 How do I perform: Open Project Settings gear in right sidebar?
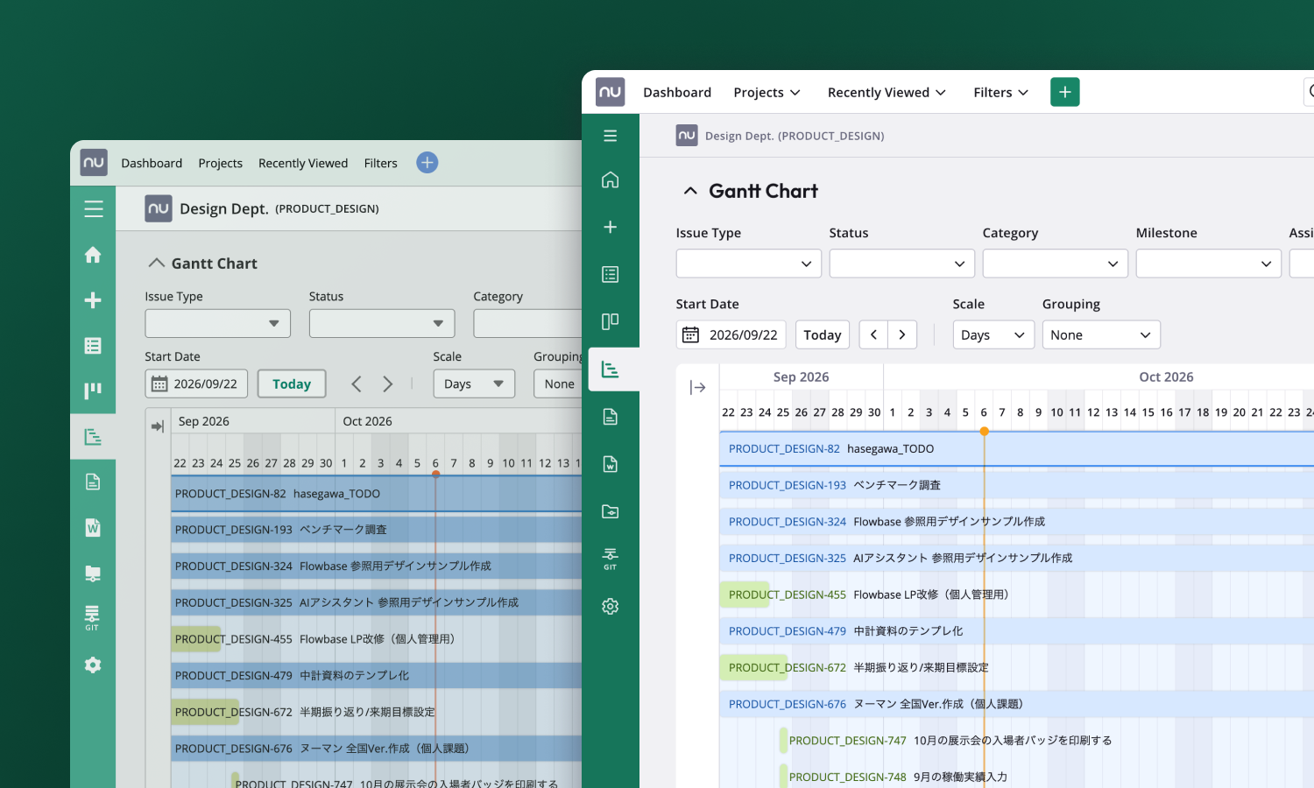click(611, 606)
